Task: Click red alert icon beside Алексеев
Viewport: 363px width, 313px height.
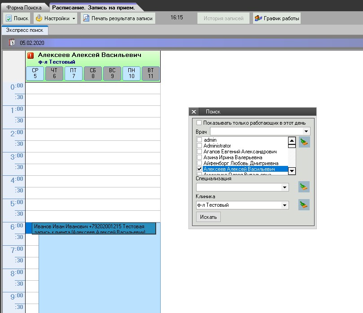Action: coord(31,56)
